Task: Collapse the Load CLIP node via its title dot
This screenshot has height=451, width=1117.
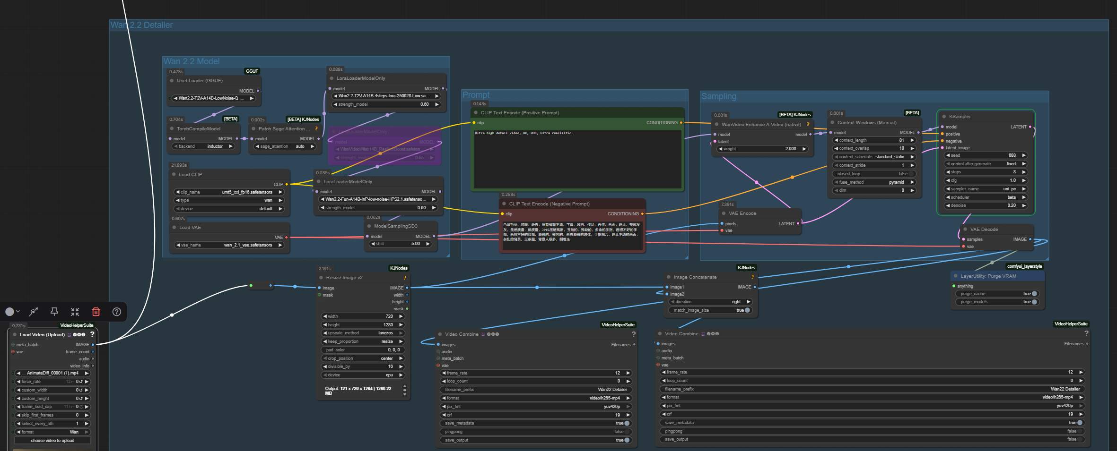Action: pyautogui.click(x=174, y=175)
